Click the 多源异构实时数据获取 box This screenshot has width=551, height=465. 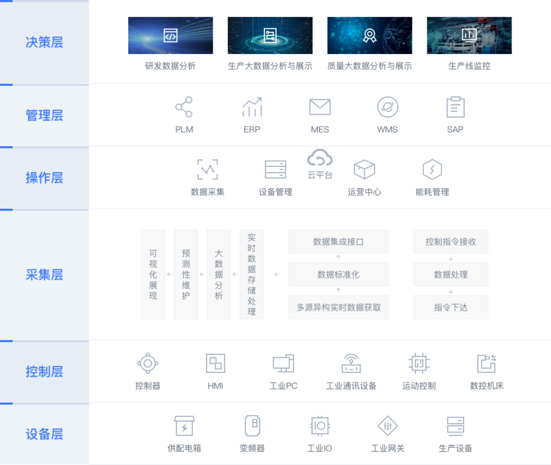(338, 307)
